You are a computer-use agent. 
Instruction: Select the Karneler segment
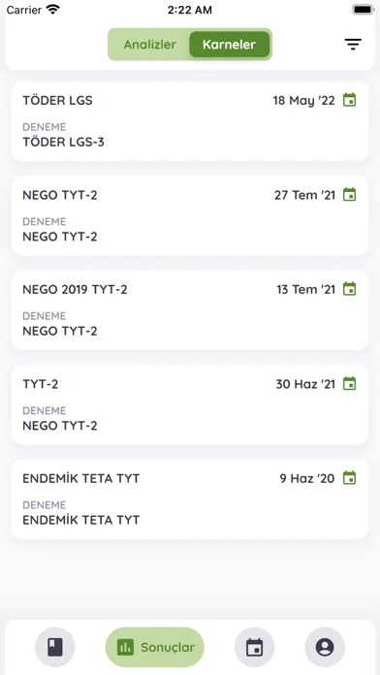coord(230,45)
